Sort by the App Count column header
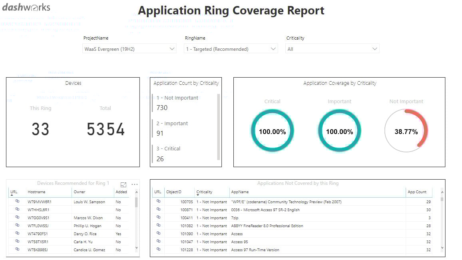The width and height of the screenshot is (462, 260). (x=418, y=192)
